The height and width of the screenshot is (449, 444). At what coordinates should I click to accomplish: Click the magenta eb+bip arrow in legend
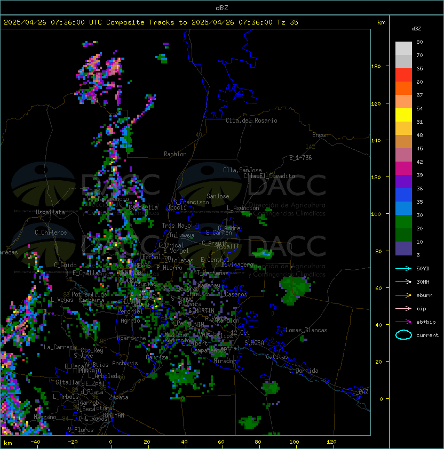(403, 322)
